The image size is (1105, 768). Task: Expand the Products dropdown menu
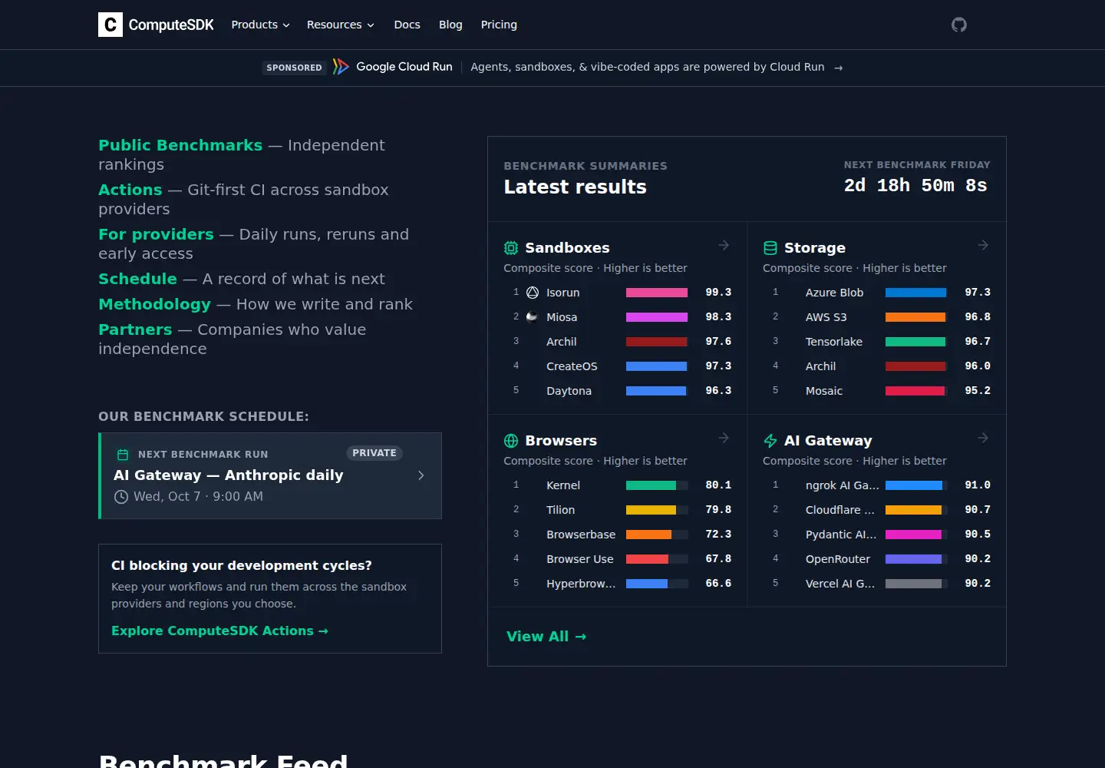pyautogui.click(x=261, y=25)
